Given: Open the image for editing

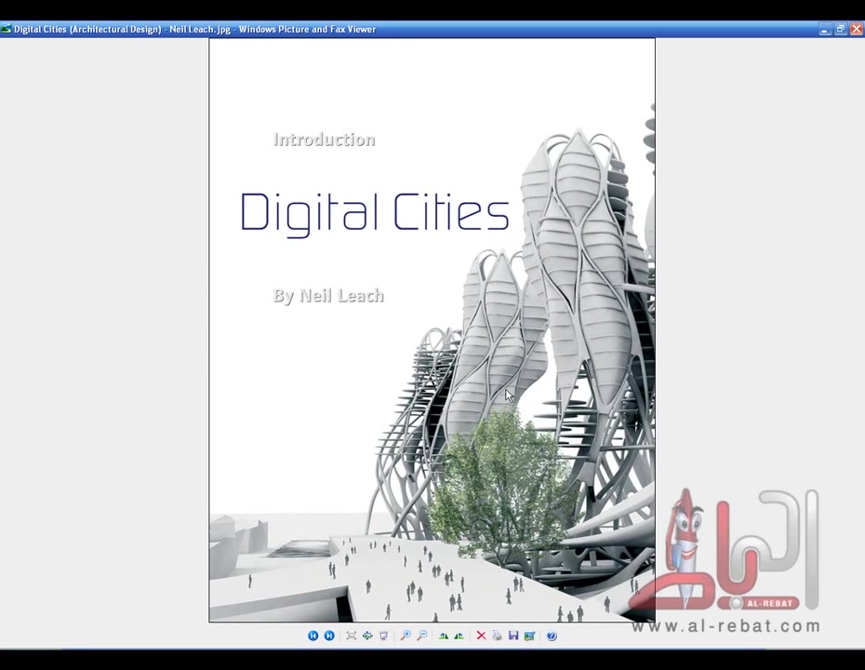Looking at the screenshot, I should (x=531, y=636).
